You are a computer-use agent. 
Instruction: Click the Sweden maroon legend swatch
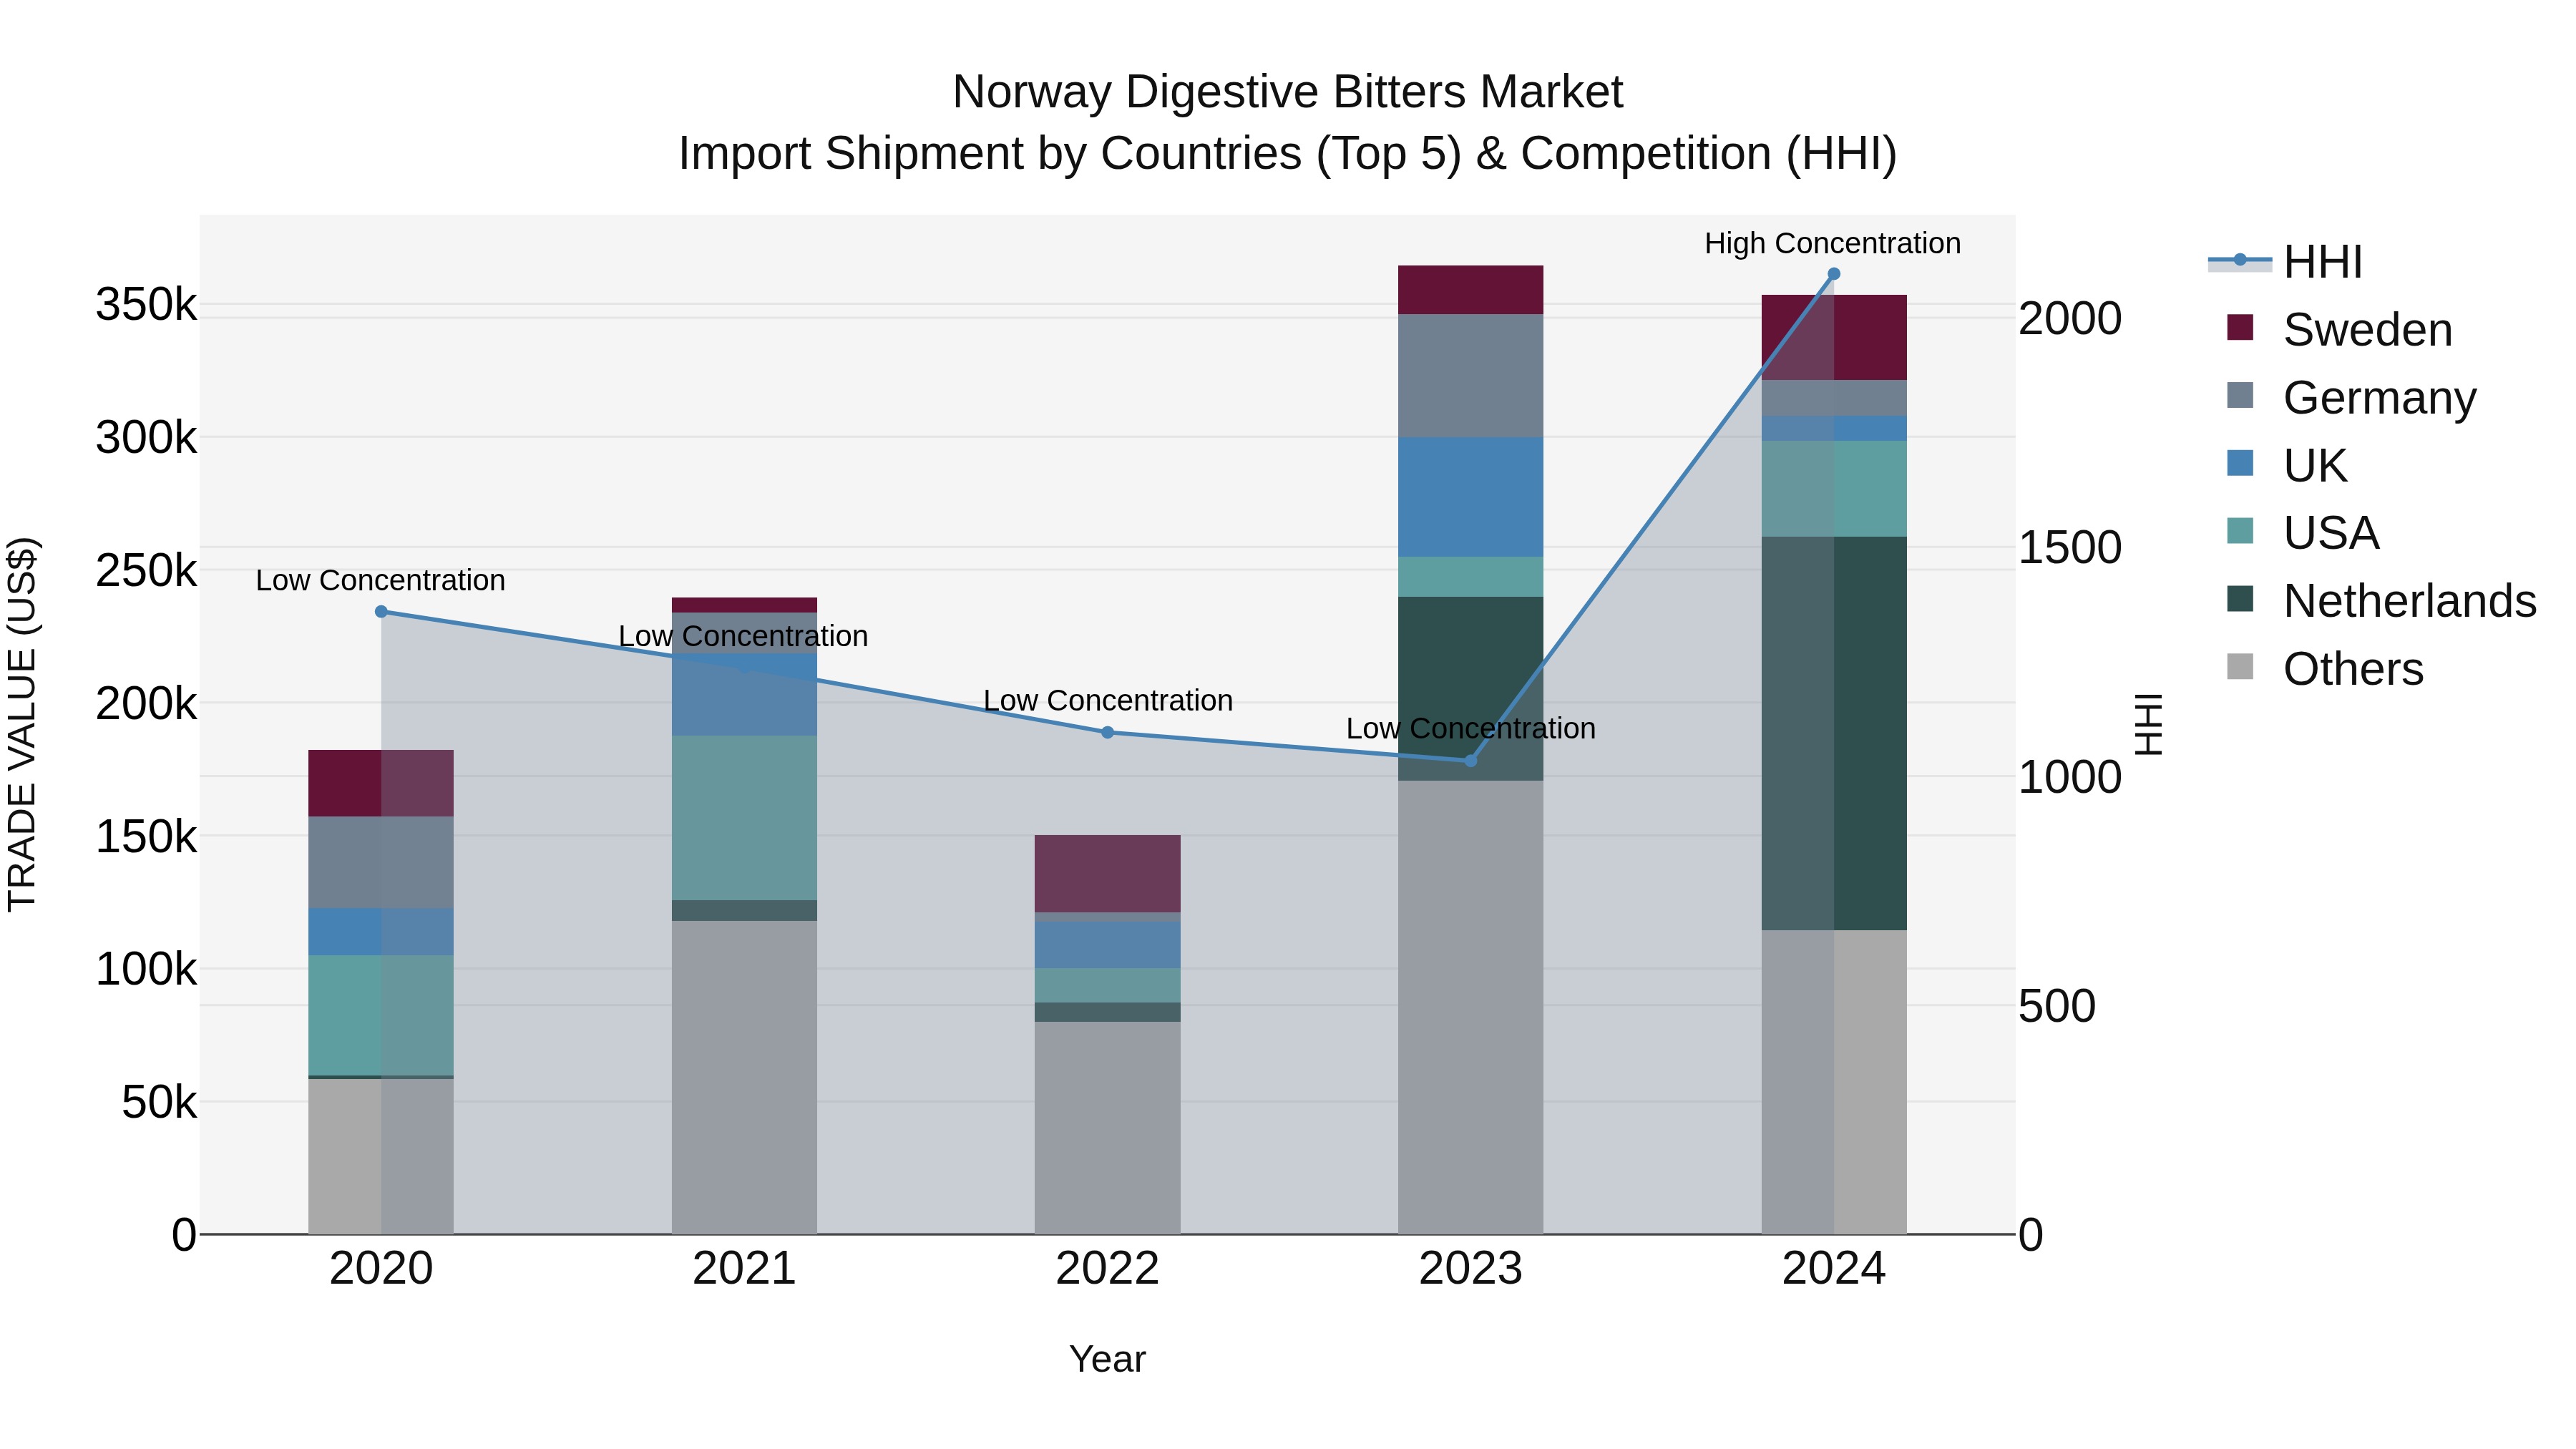2240,328
